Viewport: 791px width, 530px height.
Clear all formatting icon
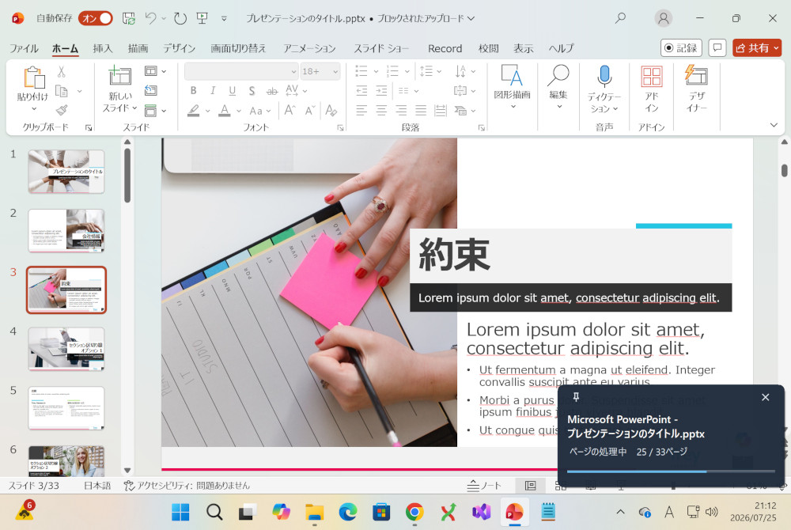(331, 110)
